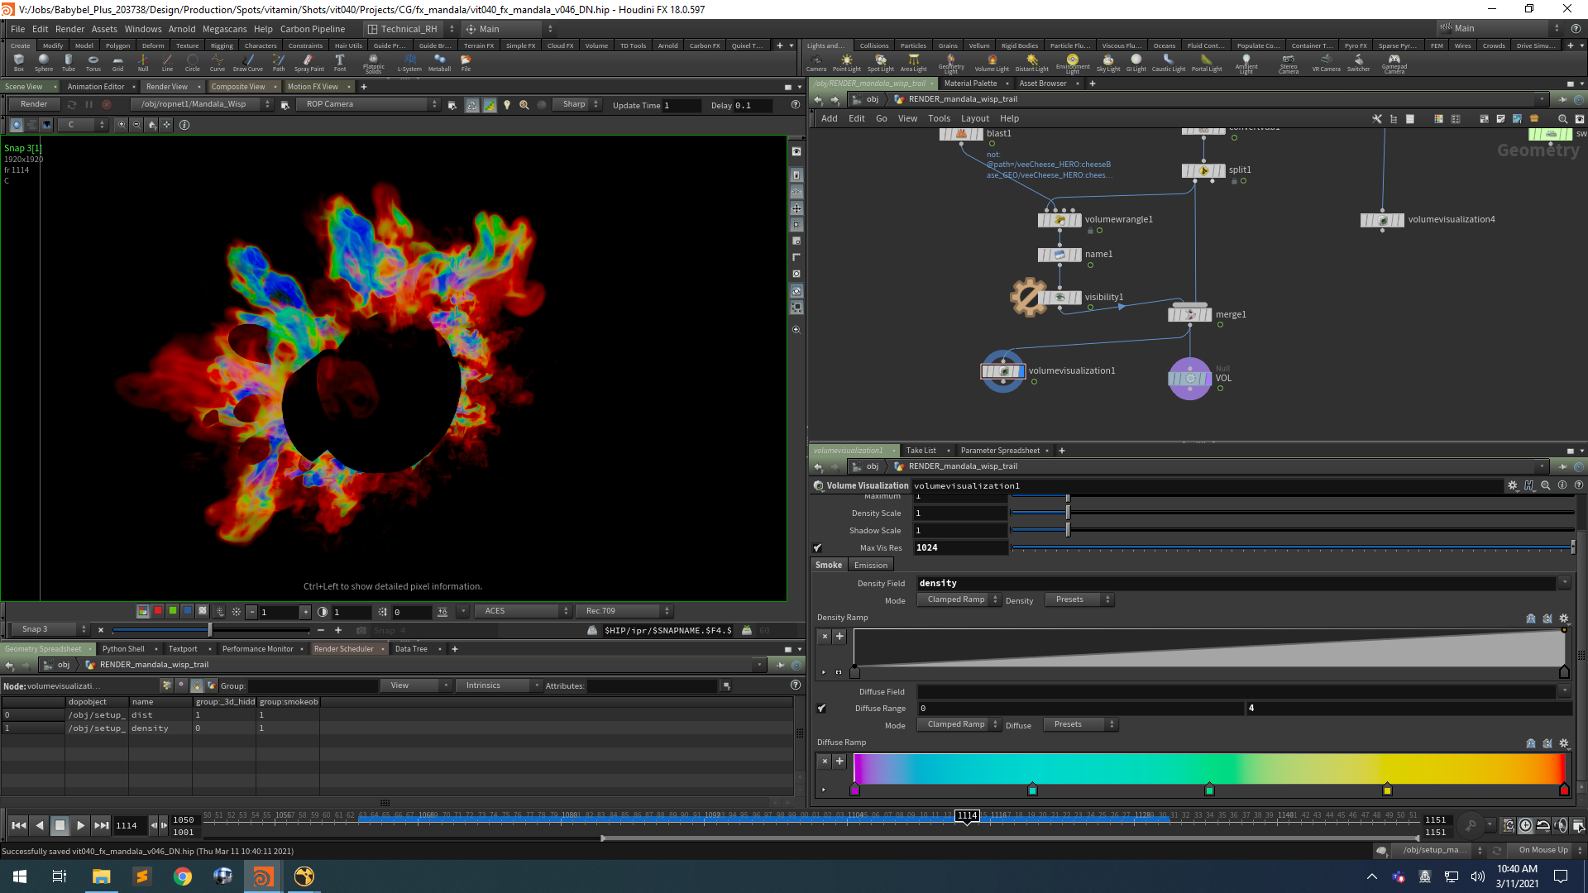Select the VOL null node
This screenshot has width=1588, height=893.
pos(1189,379)
